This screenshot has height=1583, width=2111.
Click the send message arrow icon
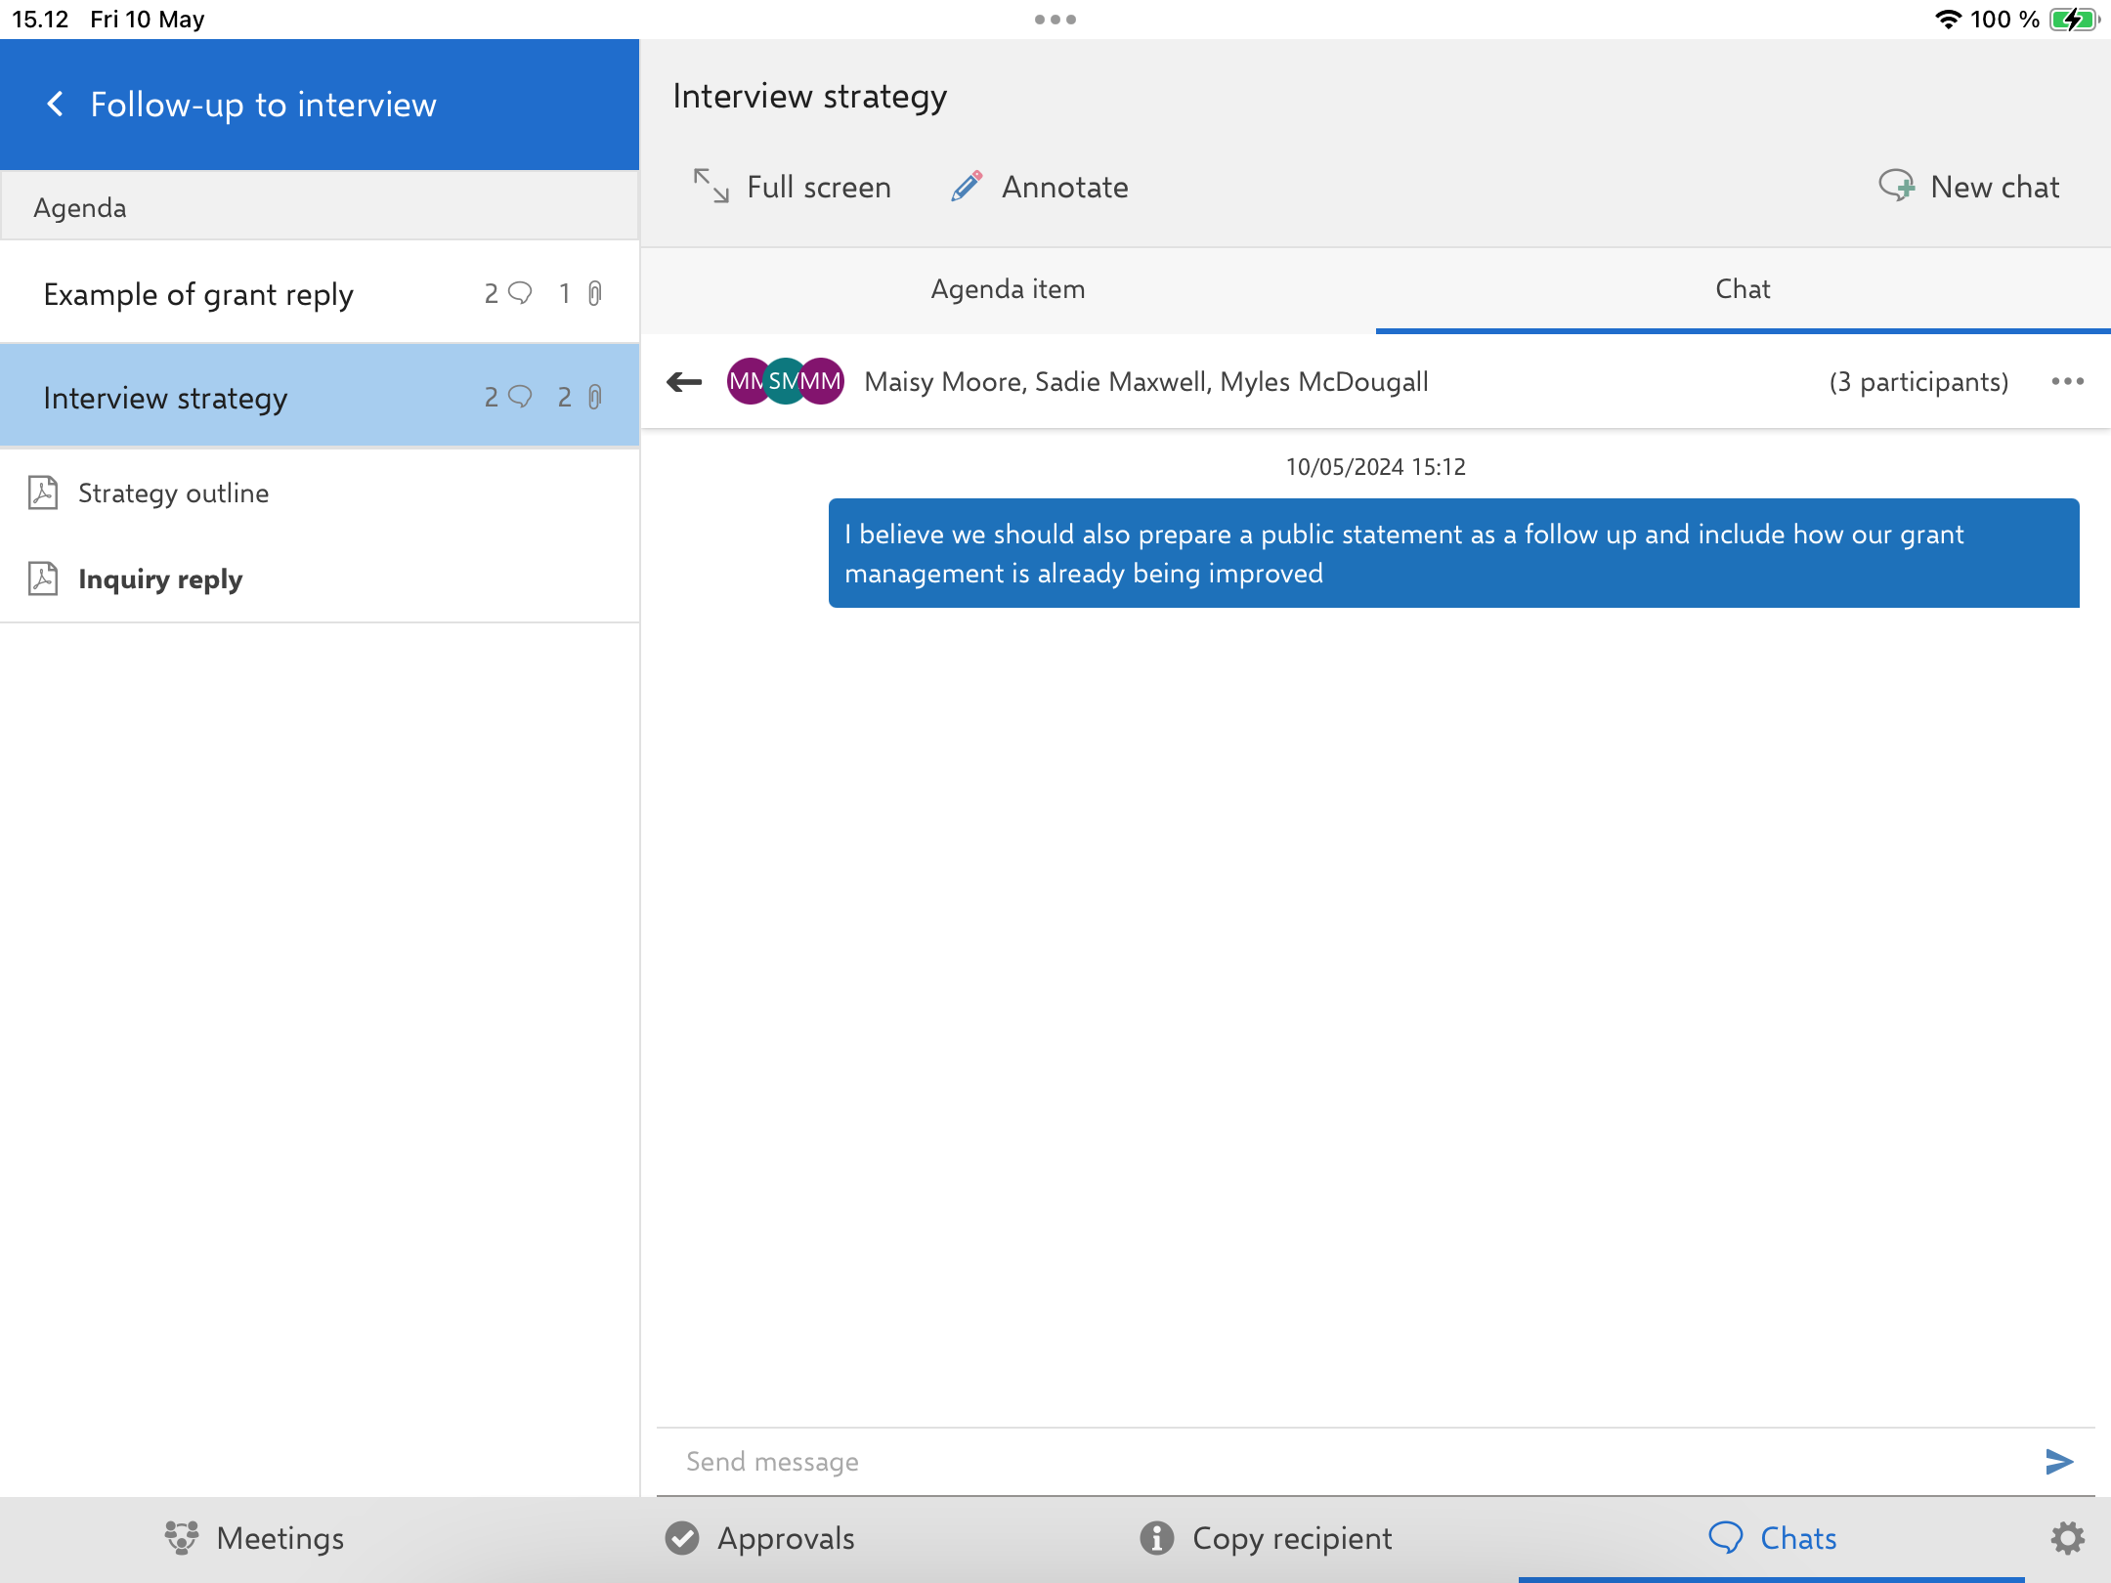tap(2058, 1461)
